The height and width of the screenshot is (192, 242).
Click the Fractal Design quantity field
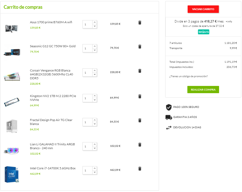click(88, 122)
